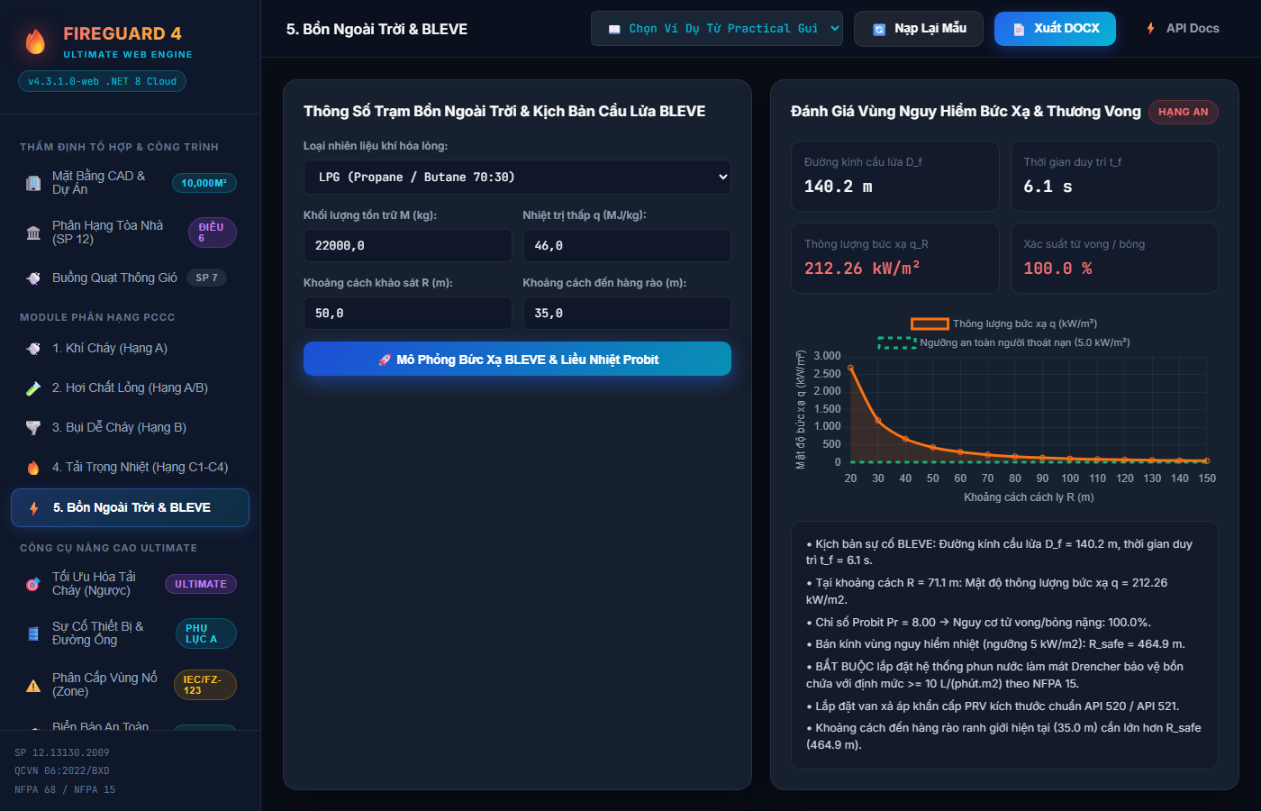Click the funnel icon for Bụi Dễ Cháy
The image size is (1261, 811).
click(33, 428)
